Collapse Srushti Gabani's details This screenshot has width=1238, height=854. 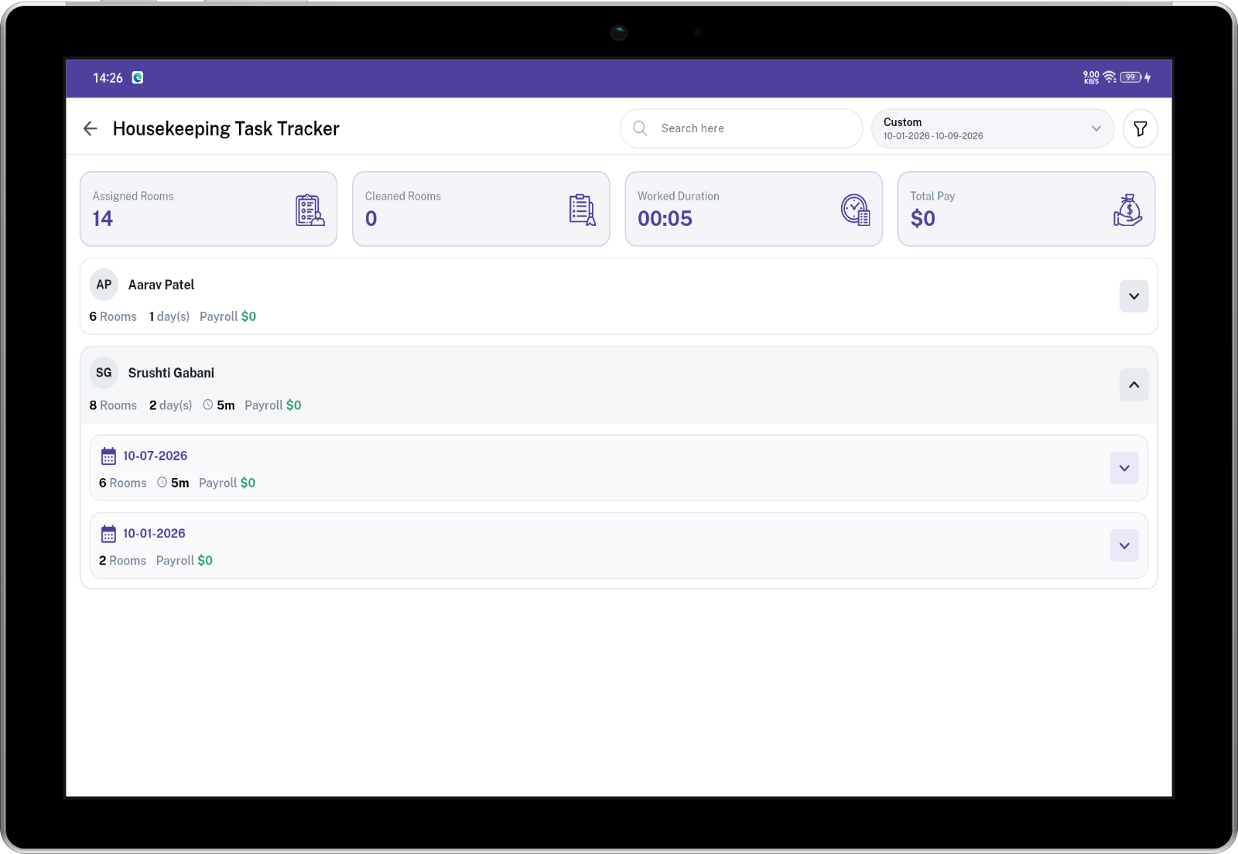tap(1134, 384)
